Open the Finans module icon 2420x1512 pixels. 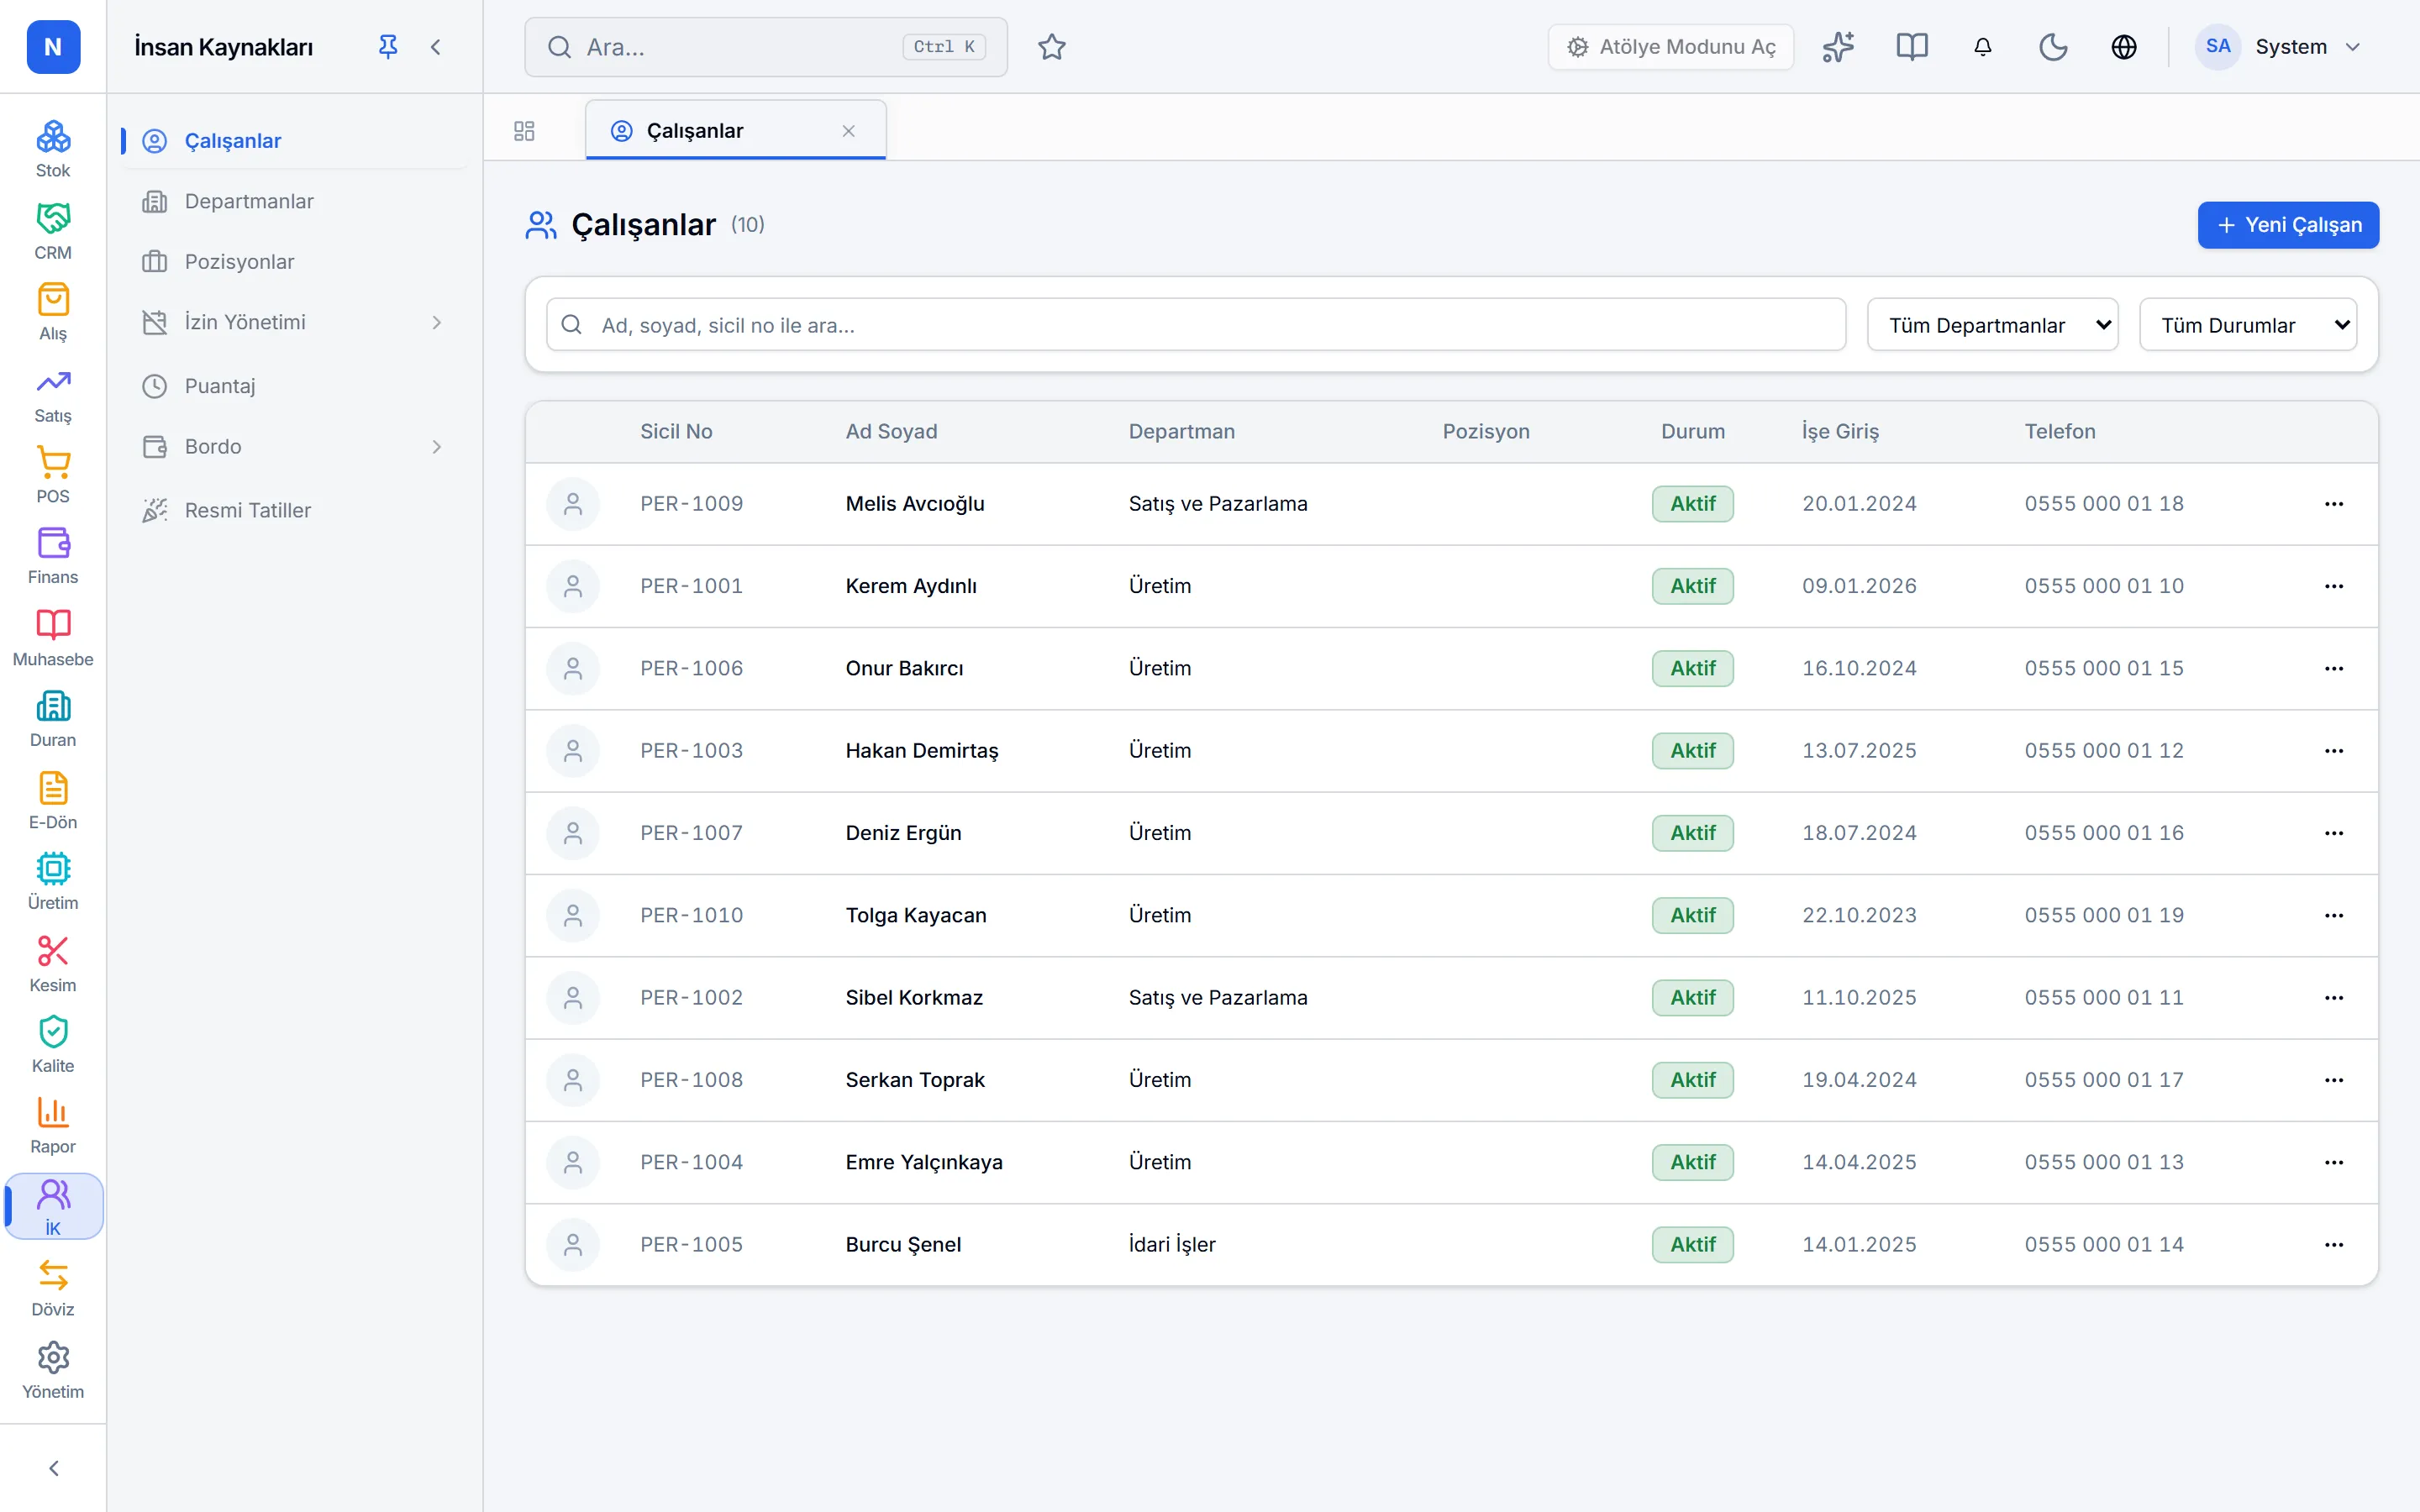pos(53,557)
